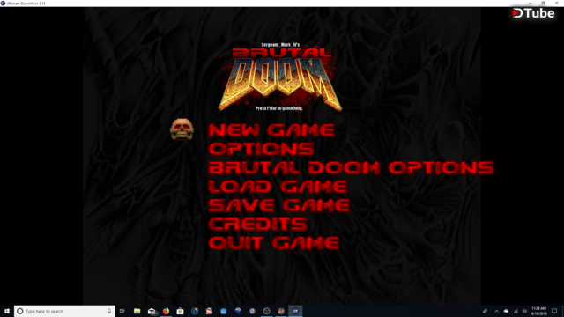Open the Windows Start menu
This screenshot has height=317, width=564.
point(7,311)
